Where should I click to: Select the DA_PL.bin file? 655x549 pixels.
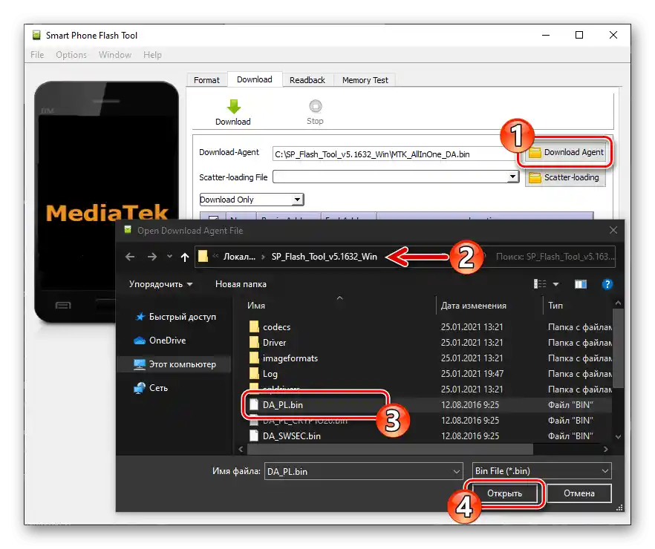[x=283, y=404]
